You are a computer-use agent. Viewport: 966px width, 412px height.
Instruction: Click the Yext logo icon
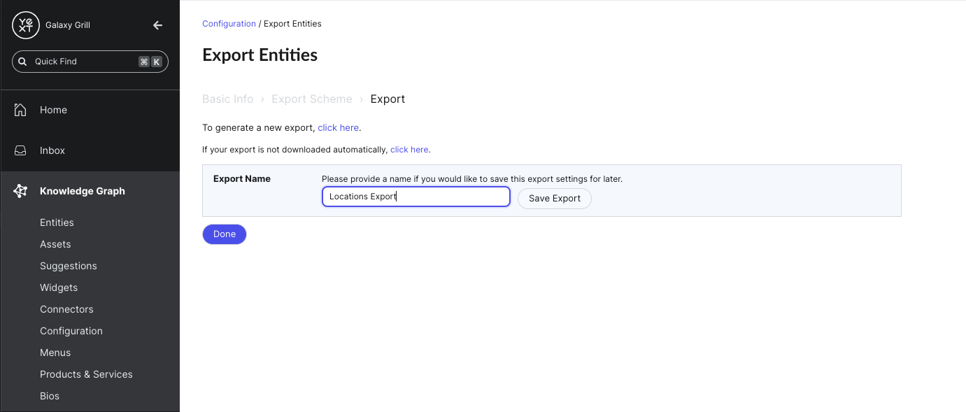click(x=26, y=26)
